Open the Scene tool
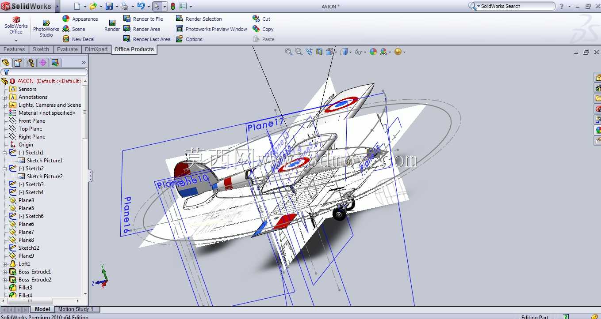 pyautogui.click(x=74, y=29)
